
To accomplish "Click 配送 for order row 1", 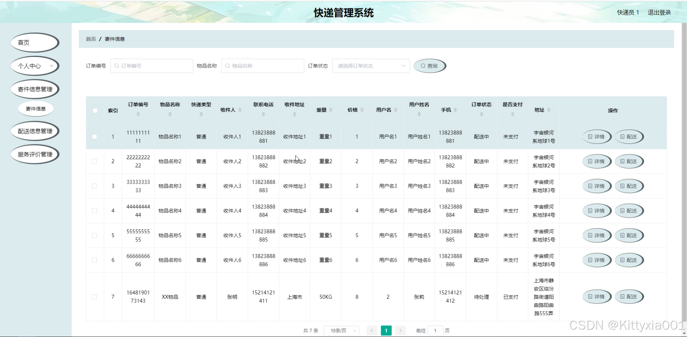I will pyautogui.click(x=629, y=137).
